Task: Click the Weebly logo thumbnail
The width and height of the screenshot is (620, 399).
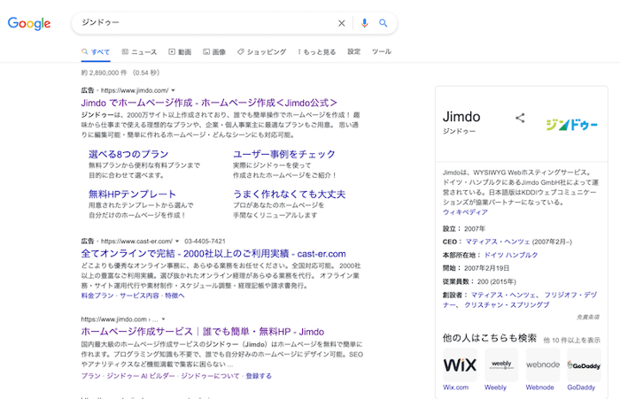Action: coord(501,365)
